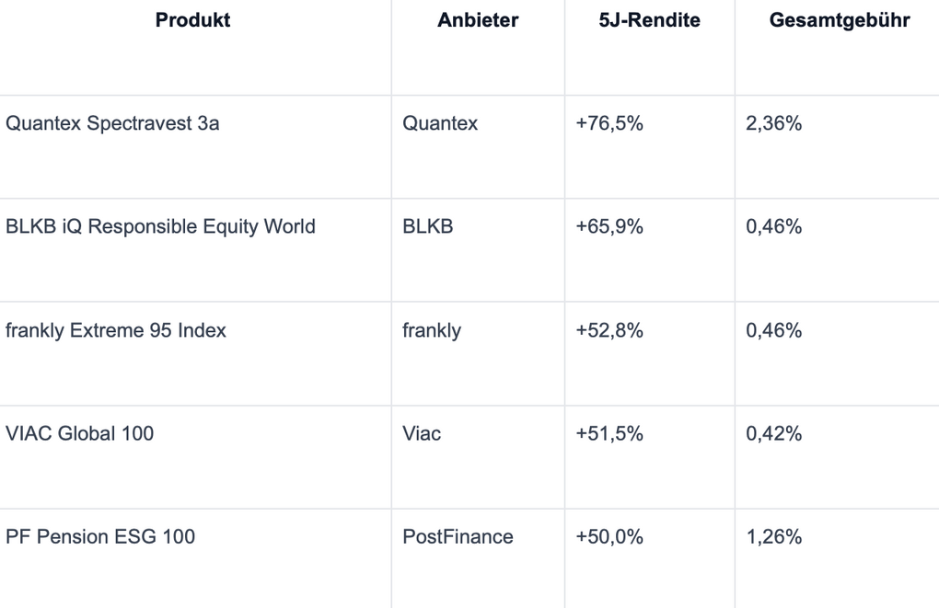Click the +76,5% return value
This screenshot has width=939, height=608.
[609, 123]
